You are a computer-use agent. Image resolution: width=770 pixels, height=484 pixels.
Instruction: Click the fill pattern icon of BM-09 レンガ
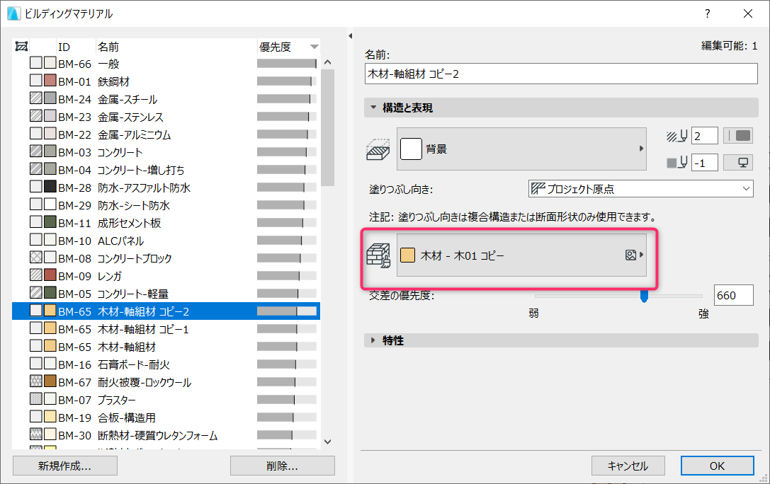coord(36,274)
